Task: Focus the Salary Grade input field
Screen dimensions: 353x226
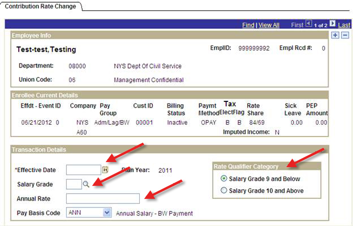Action: 74,184
